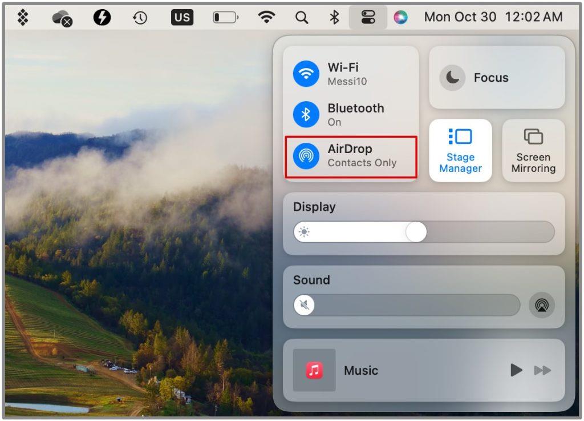Open Bluetooth On label details

coord(334,122)
